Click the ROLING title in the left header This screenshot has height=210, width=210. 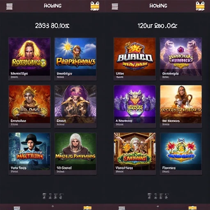point(52,6)
